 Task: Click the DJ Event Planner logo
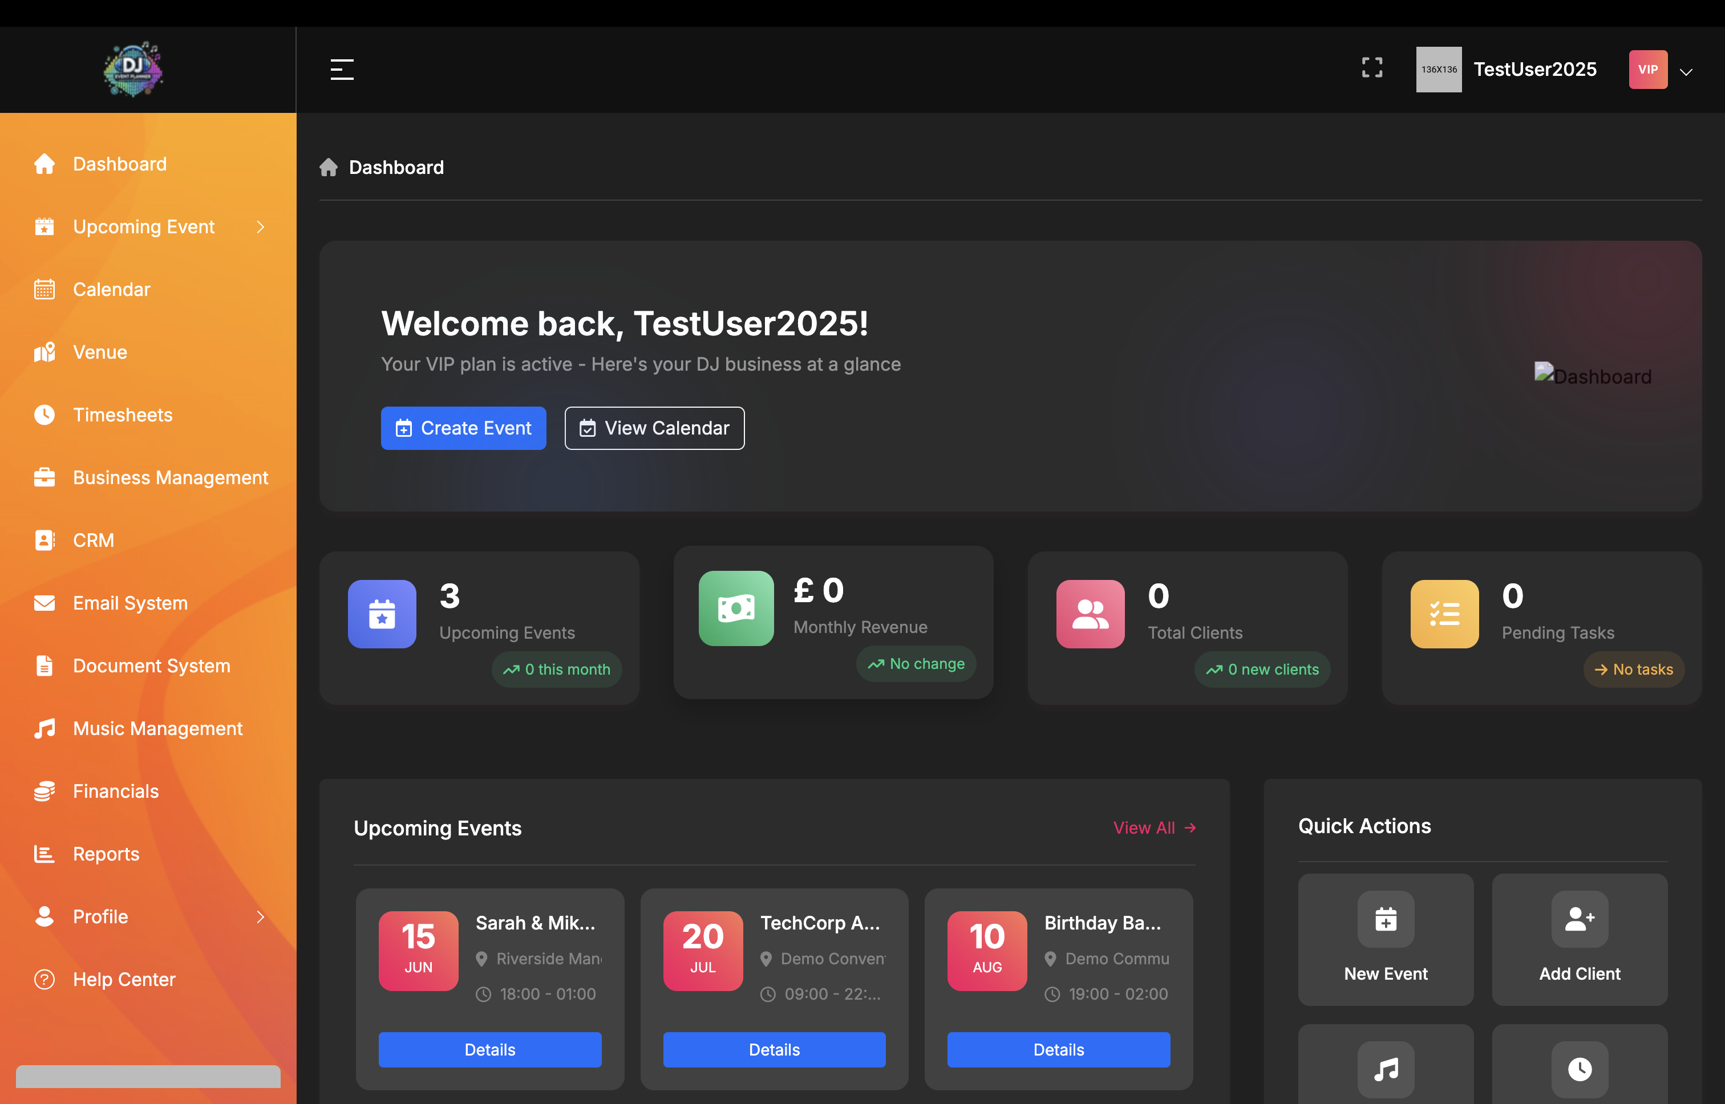[133, 69]
